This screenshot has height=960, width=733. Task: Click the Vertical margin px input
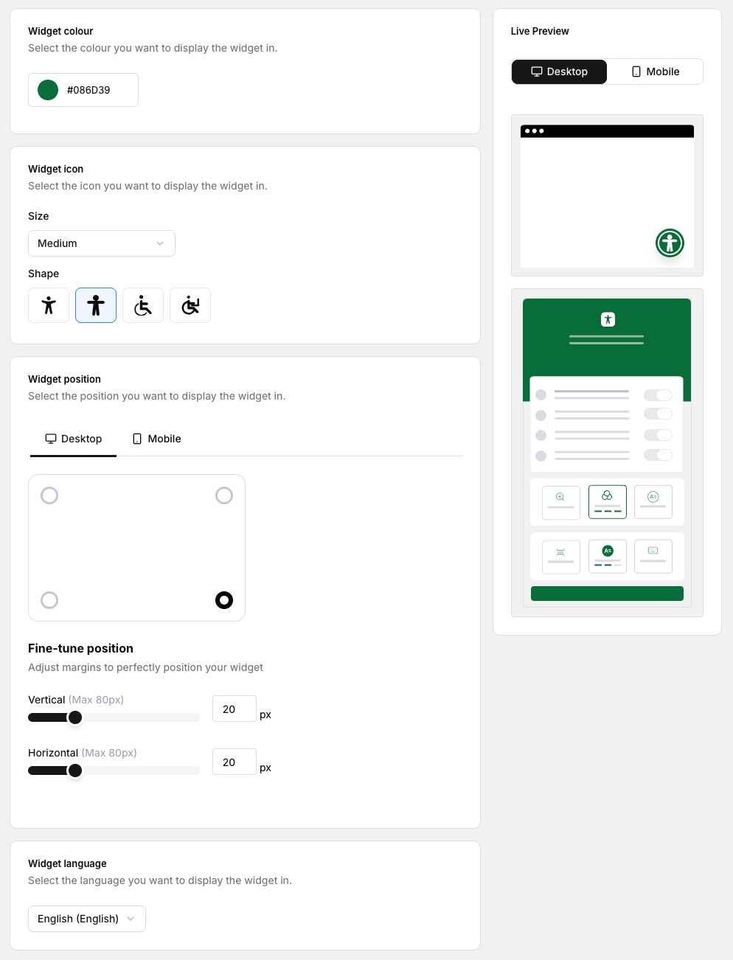coord(235,709)
